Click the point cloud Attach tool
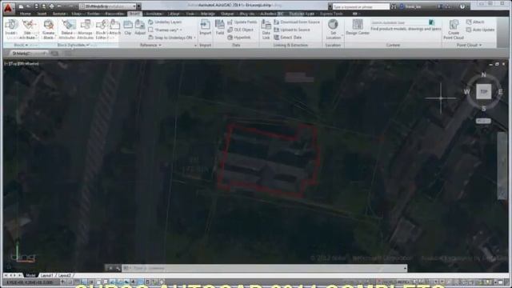The width and height of the screenshot is (512, 288). point(475,22)
